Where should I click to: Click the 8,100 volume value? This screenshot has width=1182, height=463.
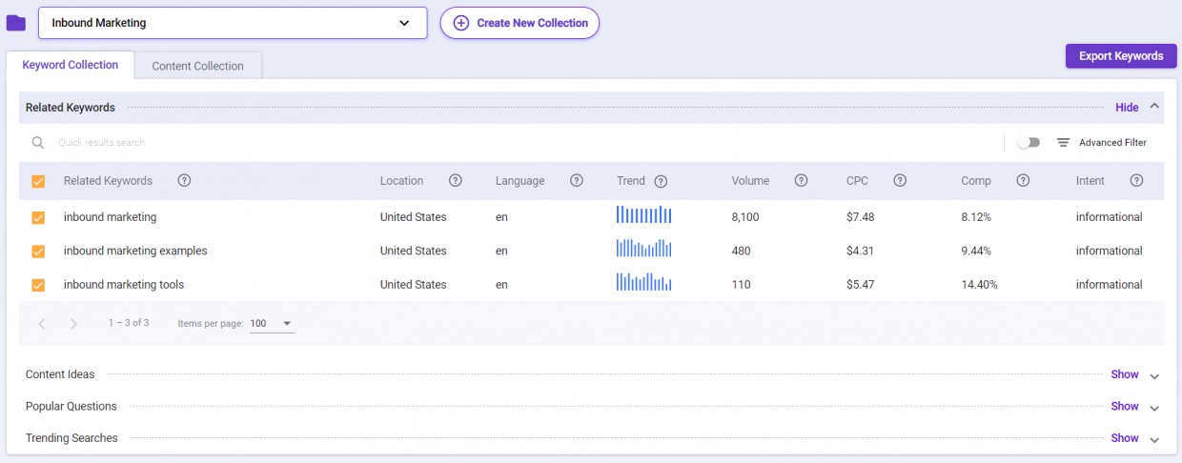point(745,217)
